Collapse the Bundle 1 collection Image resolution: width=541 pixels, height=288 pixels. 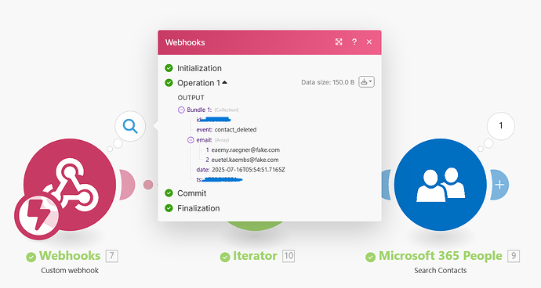(x=181, y=110)
